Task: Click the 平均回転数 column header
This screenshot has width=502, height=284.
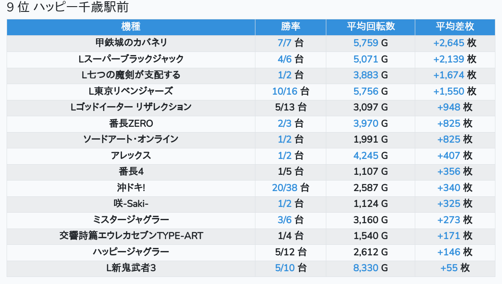Action: click(370, 27)
